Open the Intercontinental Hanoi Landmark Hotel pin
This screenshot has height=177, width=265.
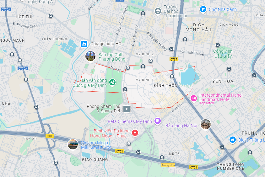click(x=194, y=99)
